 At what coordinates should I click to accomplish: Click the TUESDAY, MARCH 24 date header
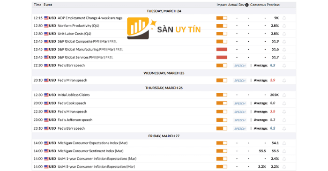pyautogui.click(x=164, y=11)
